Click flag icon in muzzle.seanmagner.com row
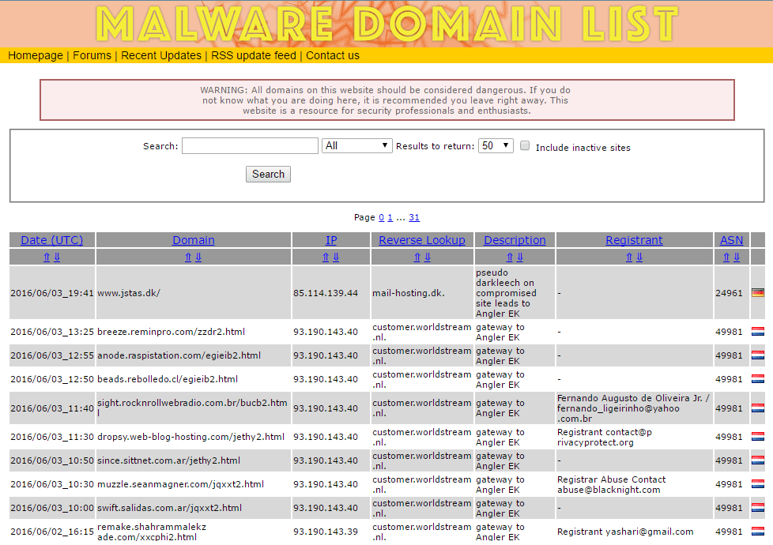Viewport: 773px width, 545px height. click(x=758, y=484)
